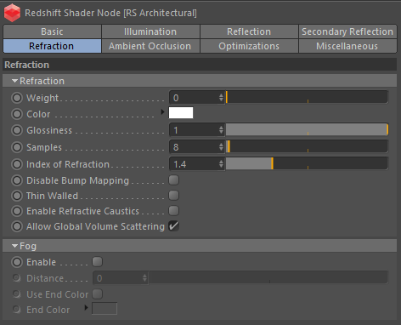Viewport: 401px width, 325px height.
Task: Click the animation dot beside Index of Refraction
Action: point(17,164)
